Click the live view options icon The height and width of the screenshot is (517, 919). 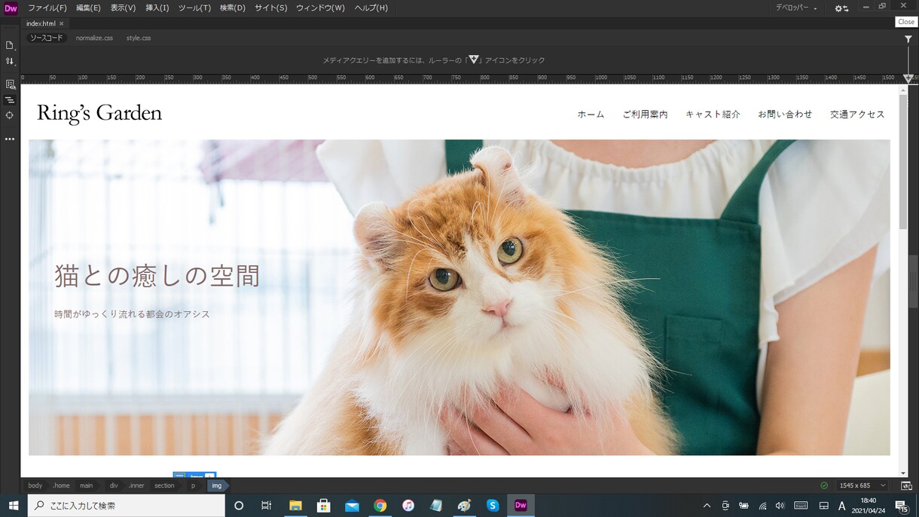click(x=10, y=84)
